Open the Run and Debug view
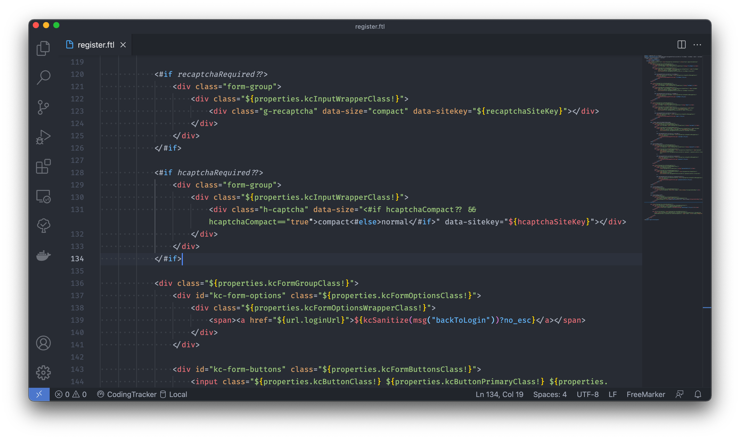 click(x=43, y=137)
